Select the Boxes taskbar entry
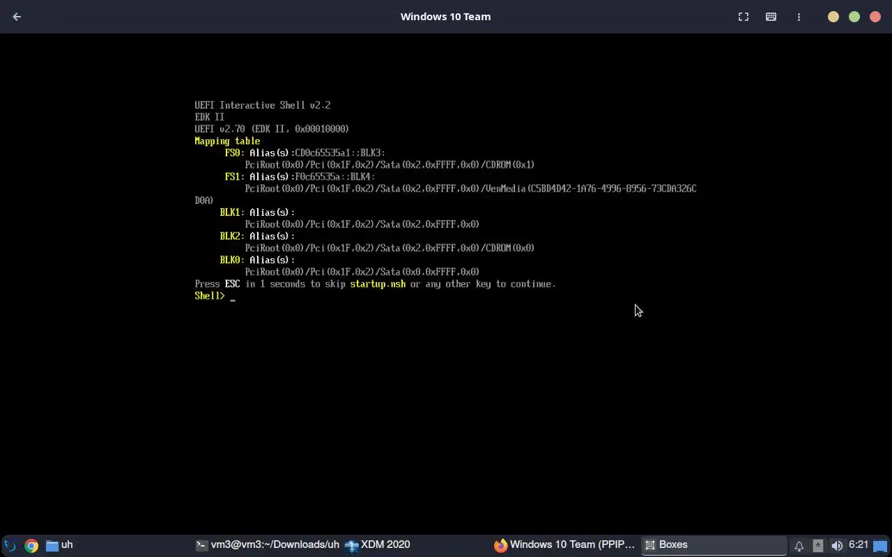892x557 pixels. pos(714,545)
